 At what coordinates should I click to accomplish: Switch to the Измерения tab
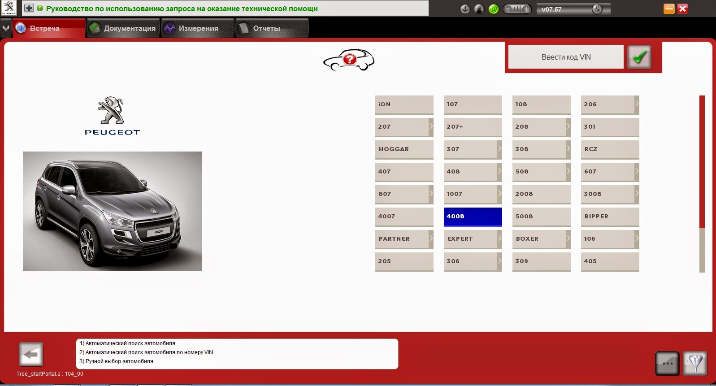pyautogui.click(x=197, y=28)
